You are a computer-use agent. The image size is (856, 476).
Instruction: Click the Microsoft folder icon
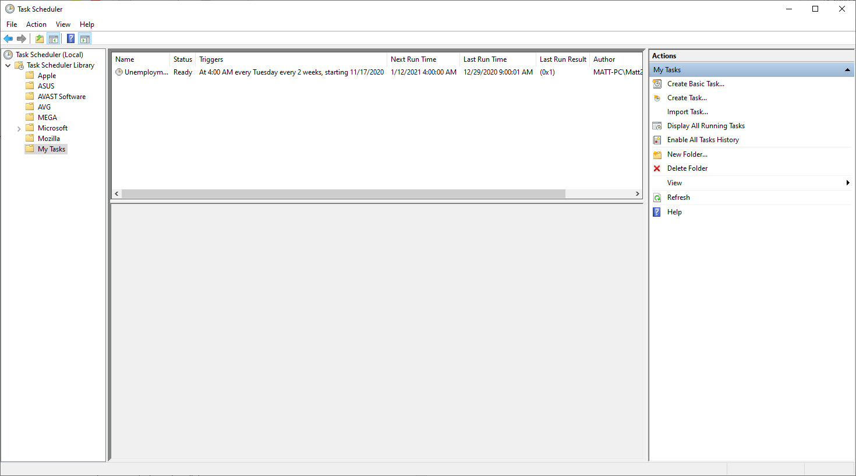(x=30, y=128)
